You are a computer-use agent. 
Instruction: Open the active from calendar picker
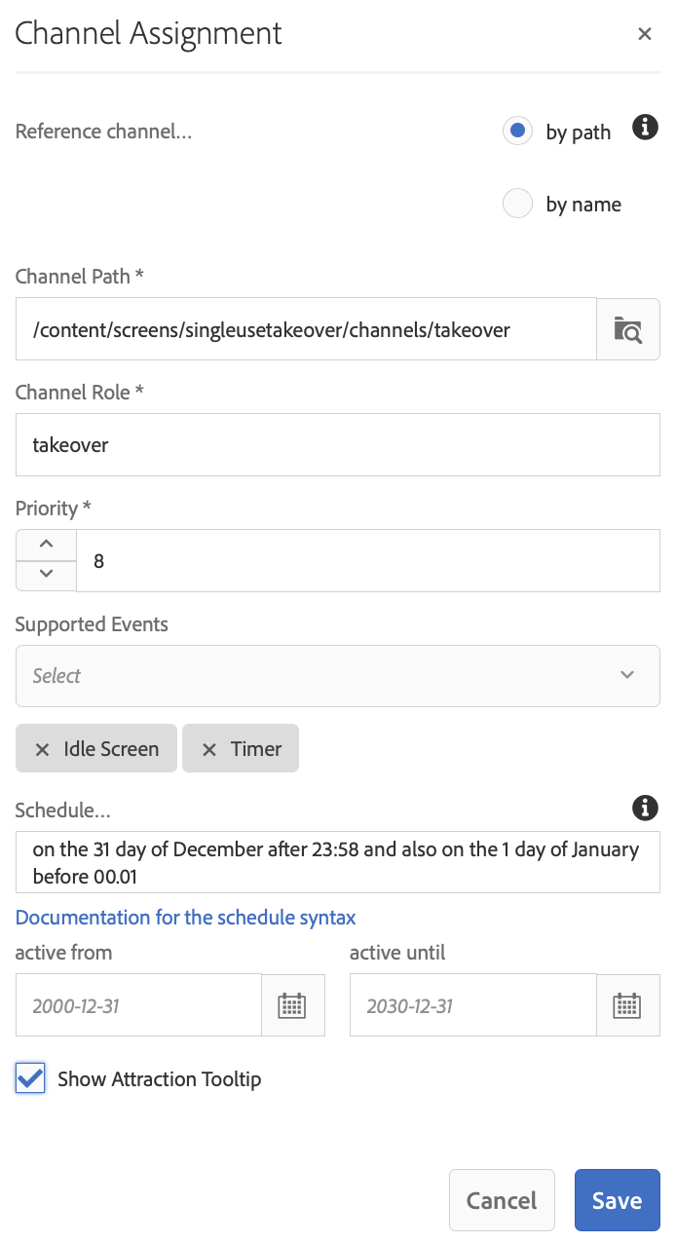click(x=292, y=1005)
